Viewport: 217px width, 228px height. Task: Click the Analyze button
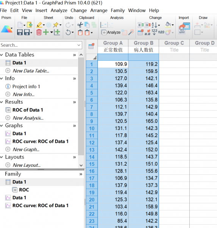tap(111, 32)
